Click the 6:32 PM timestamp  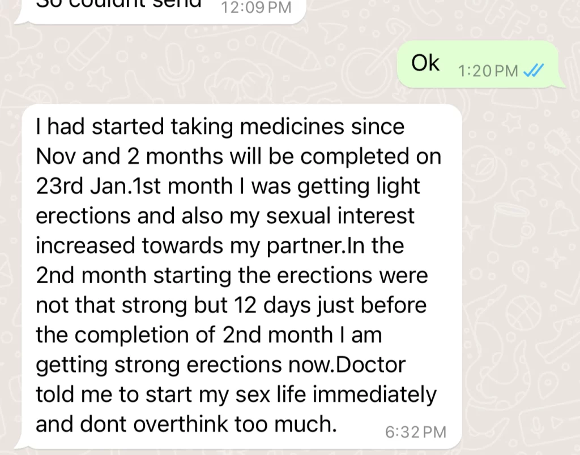click(416, 432)
